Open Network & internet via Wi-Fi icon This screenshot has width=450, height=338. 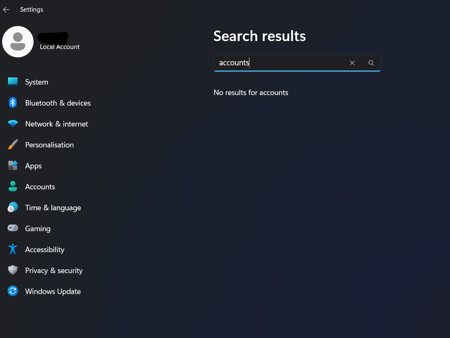pos(13,124)
